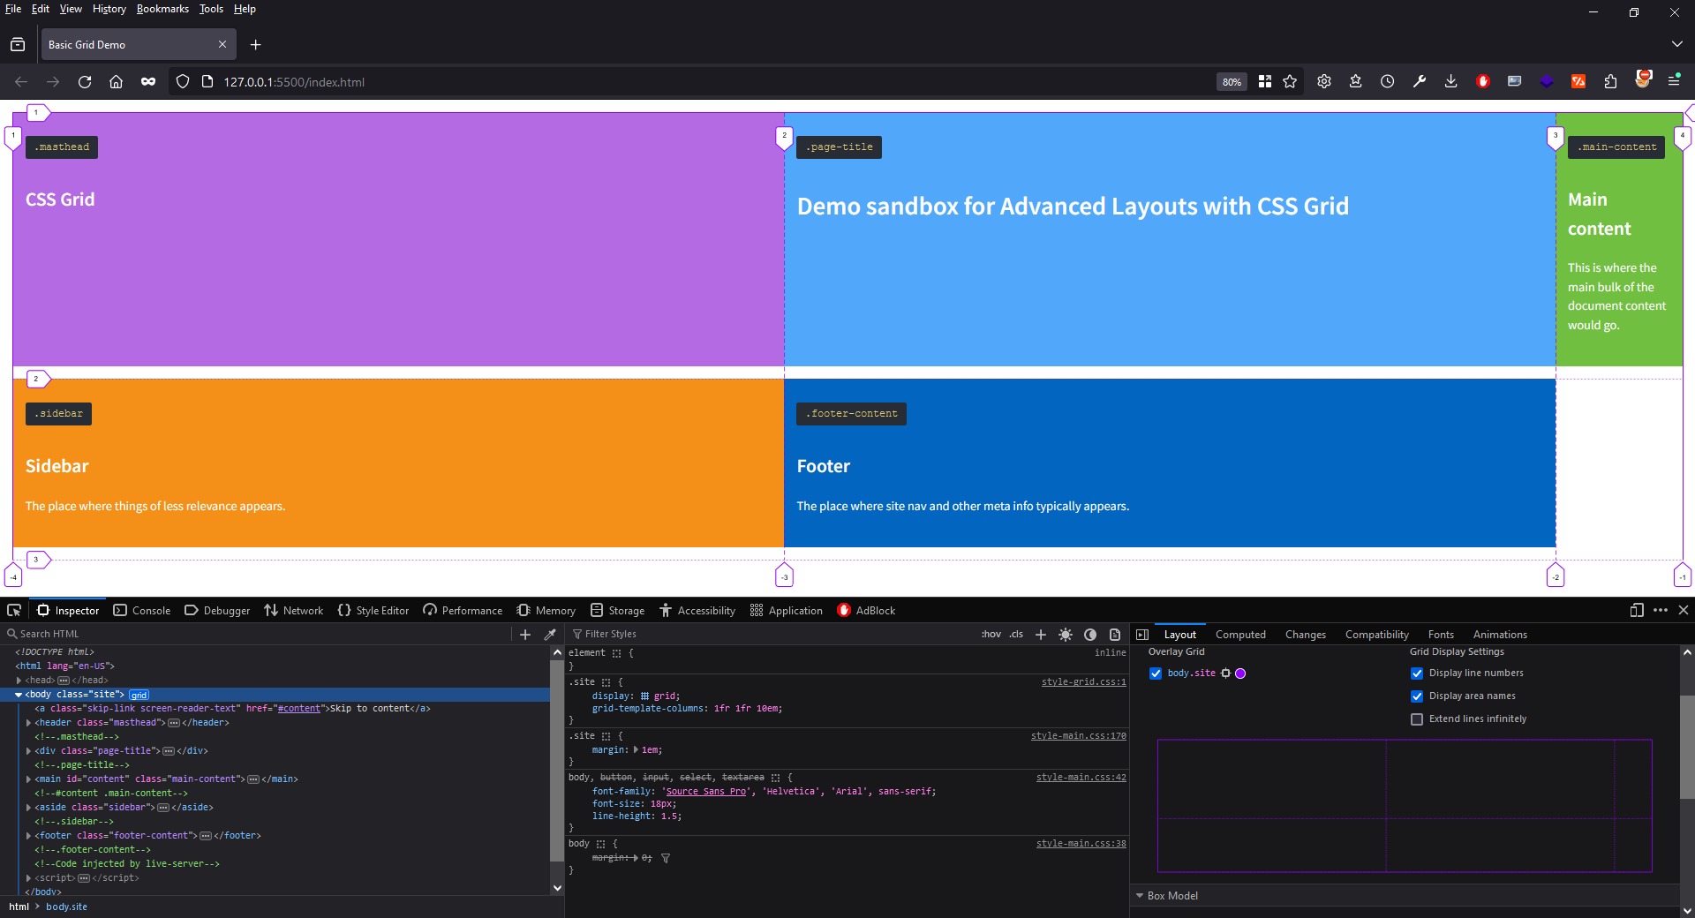
Task: Toggle the .hov pseudo-class panel
Action: tap(991, 635)
